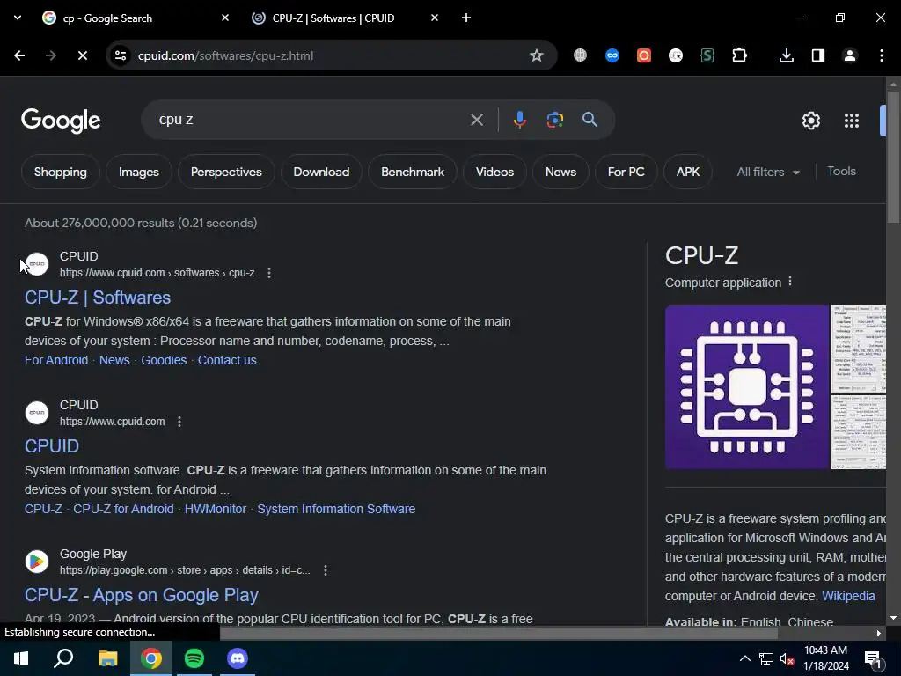The width and height of the screenshot is (901, 676).
Task: Select the Benchmark filter chip
Action: (x=413, y=172)
